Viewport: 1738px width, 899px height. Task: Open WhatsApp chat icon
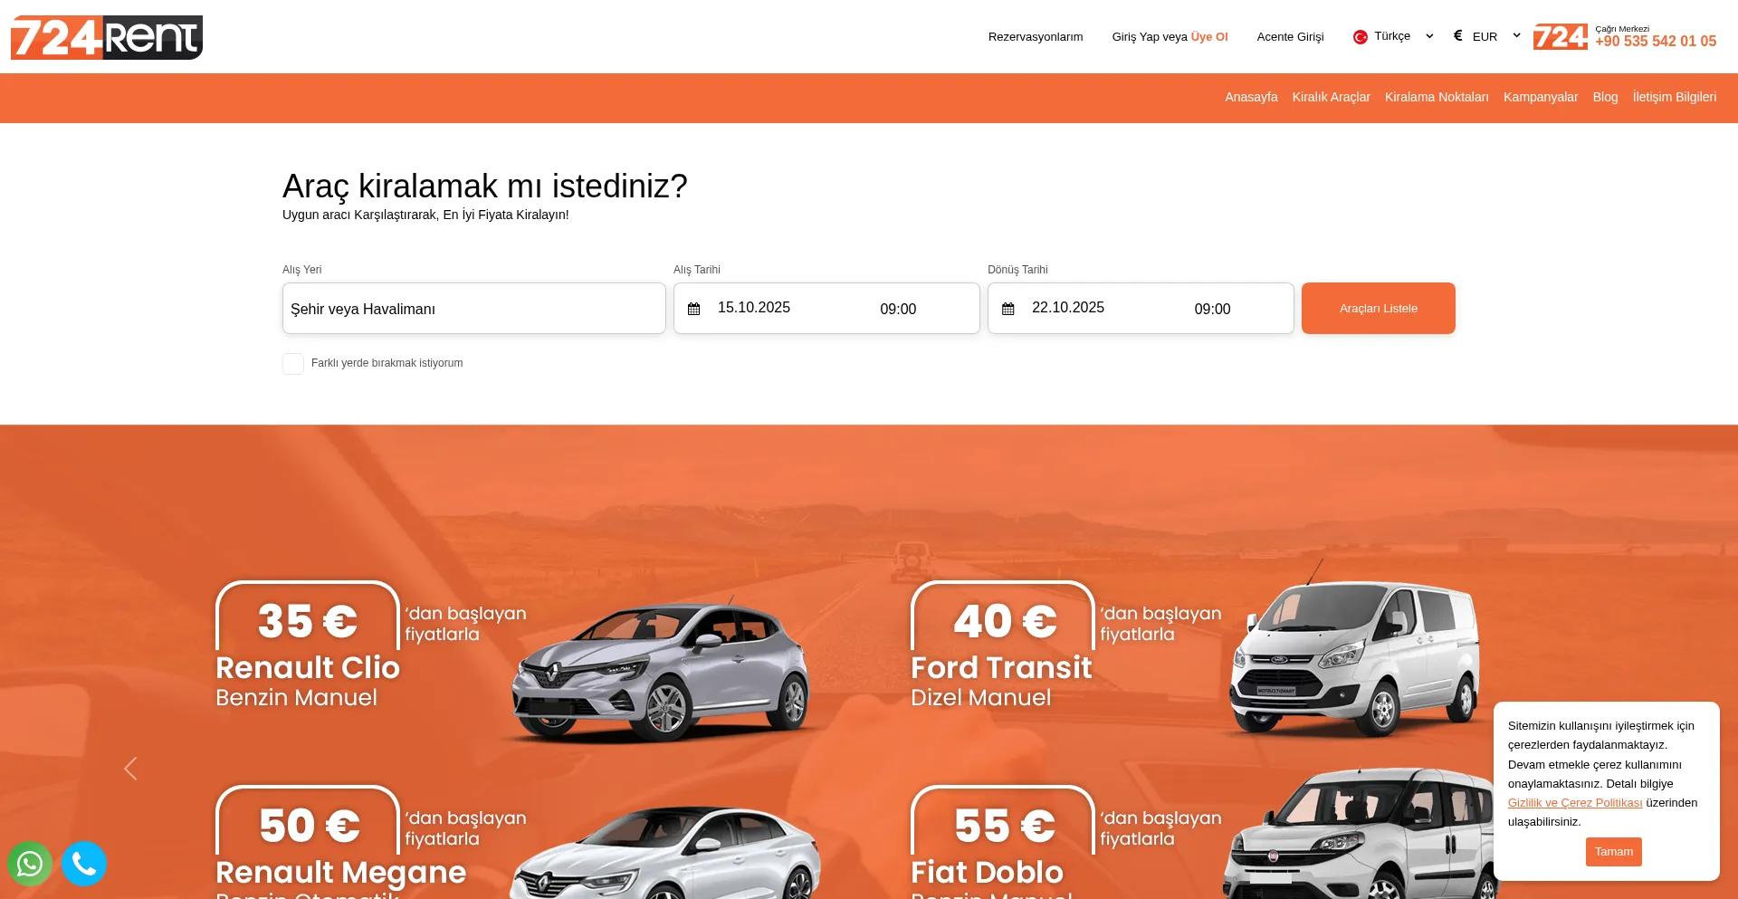[30, 864]
